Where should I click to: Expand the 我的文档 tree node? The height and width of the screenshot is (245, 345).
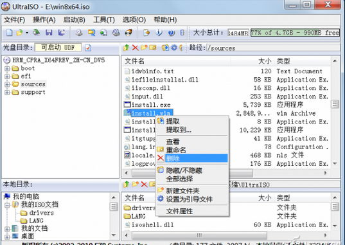[x=7, y=229]
